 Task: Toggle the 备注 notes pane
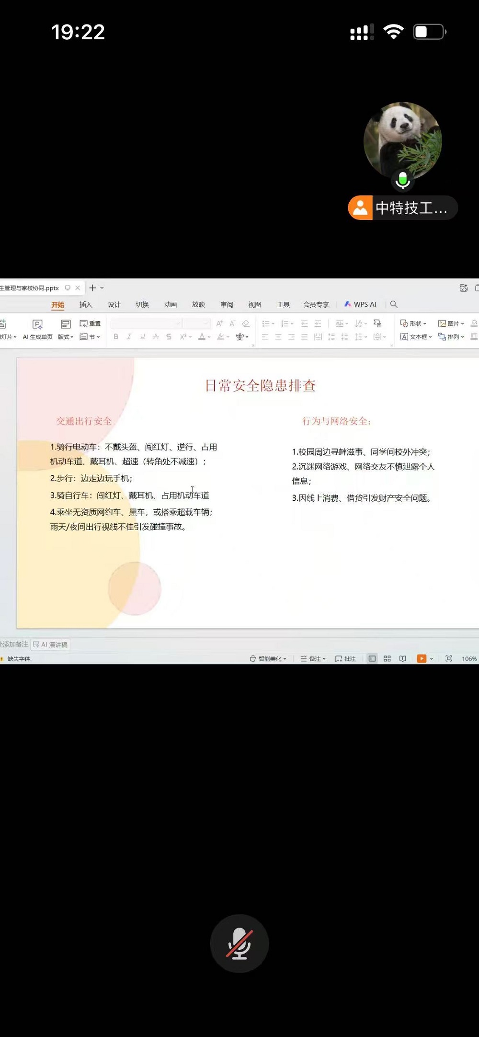coord(313,659)
